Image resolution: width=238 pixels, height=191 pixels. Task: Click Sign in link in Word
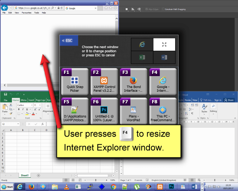(x=218, y=100)
